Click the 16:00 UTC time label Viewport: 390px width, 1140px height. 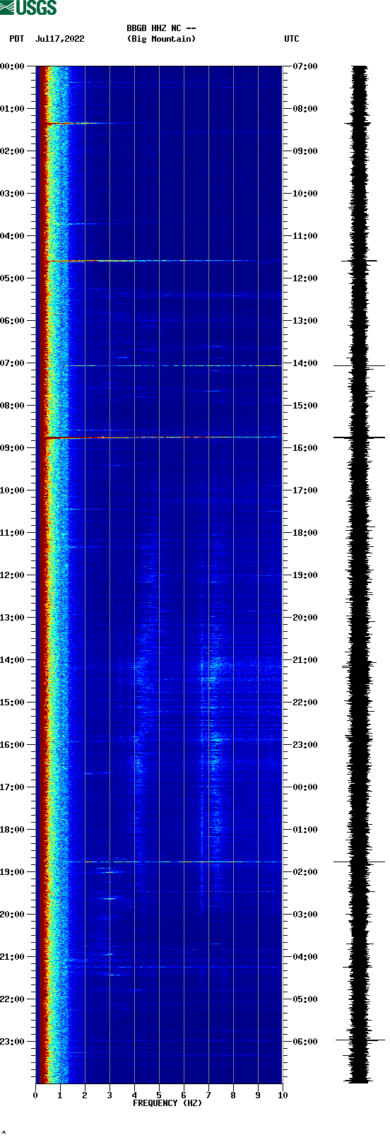coord(305,448)
